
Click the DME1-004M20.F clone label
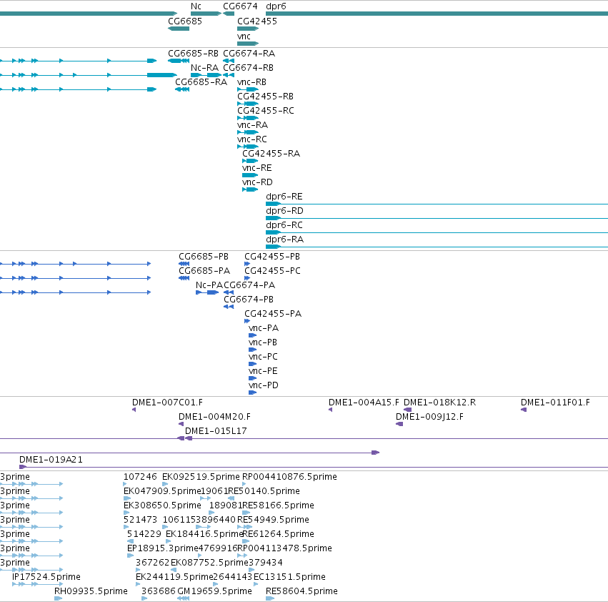(x=214, y=417)
